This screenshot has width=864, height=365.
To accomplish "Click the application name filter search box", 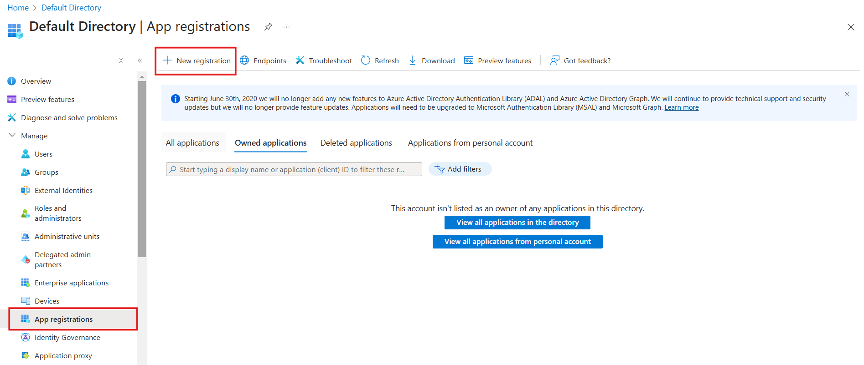I will pyautogui.click(x=294, y=169).
